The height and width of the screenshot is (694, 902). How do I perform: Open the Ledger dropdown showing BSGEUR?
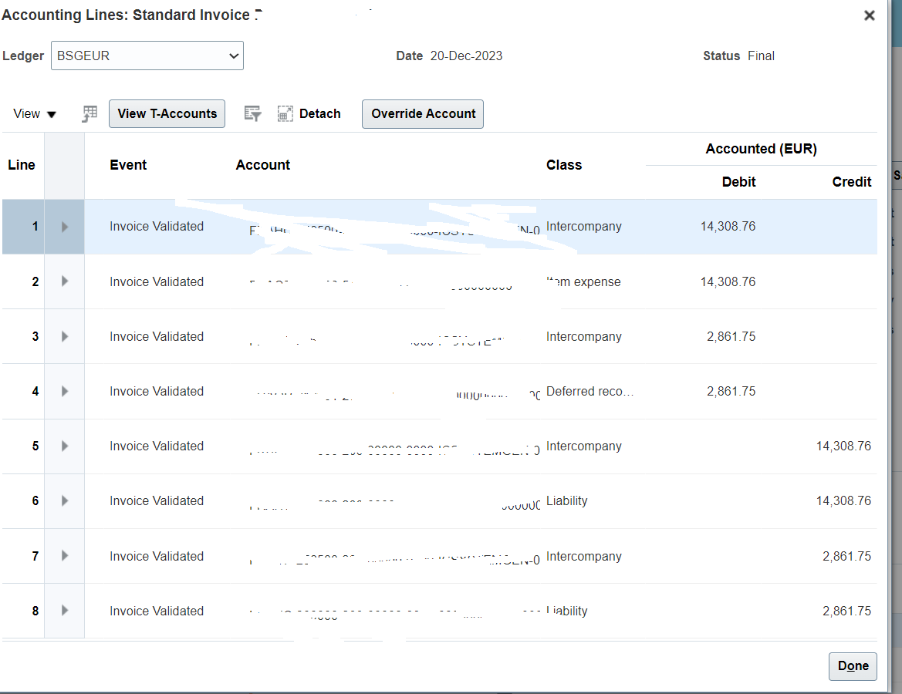tap(232, 56)
